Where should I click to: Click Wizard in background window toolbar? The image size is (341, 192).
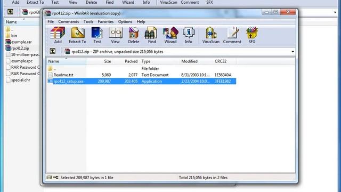click(x=128, y=2)
